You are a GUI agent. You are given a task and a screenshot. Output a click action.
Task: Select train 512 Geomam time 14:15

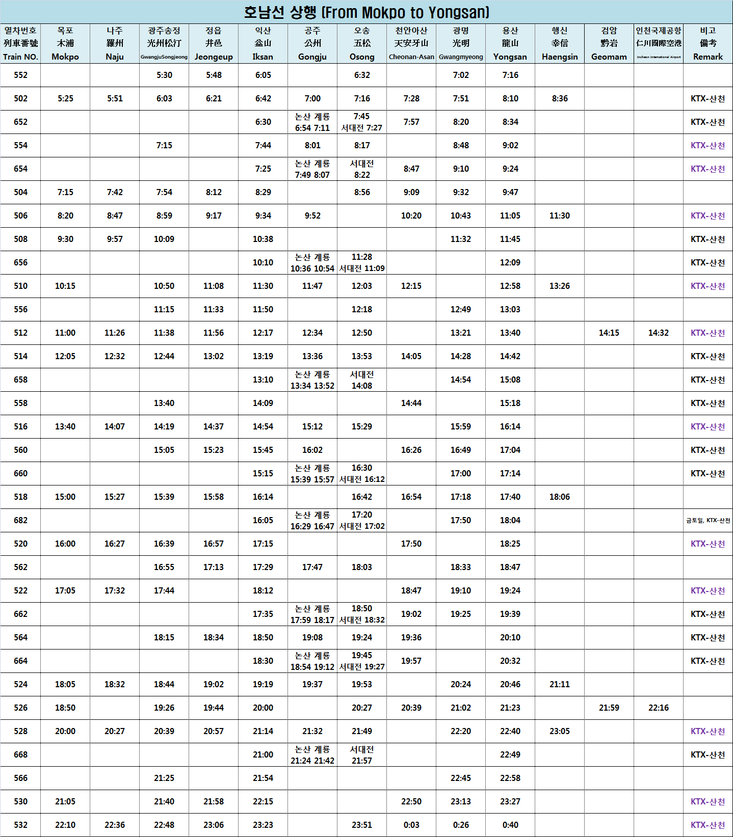pyautogui.click(x=609, y=333)
